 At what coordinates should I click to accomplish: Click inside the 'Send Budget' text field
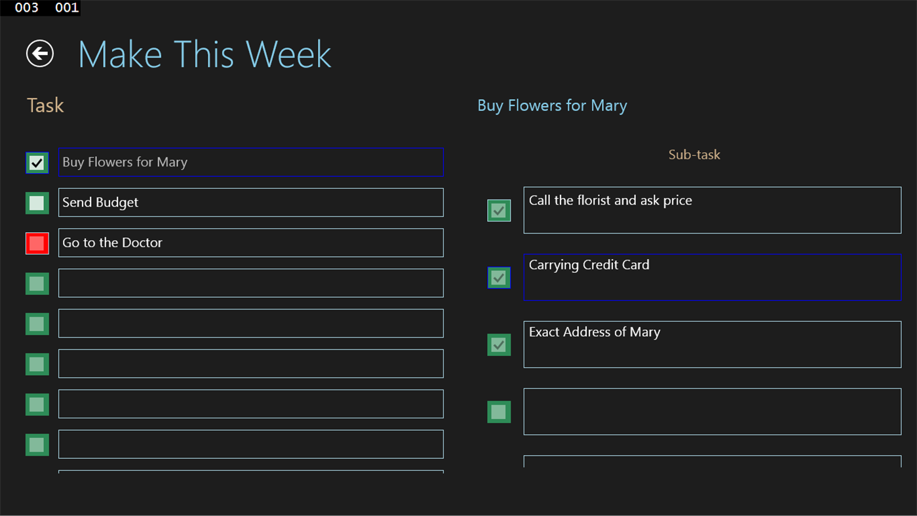point(251,203)
